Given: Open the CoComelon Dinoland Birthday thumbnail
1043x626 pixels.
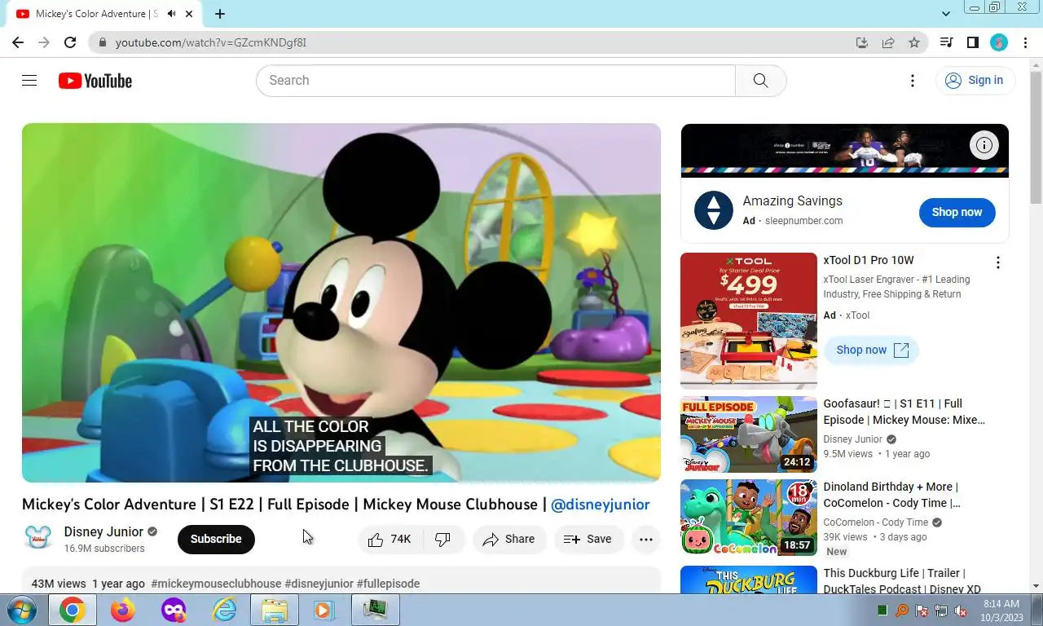Looking at the screenshot, I should point(749,518).
